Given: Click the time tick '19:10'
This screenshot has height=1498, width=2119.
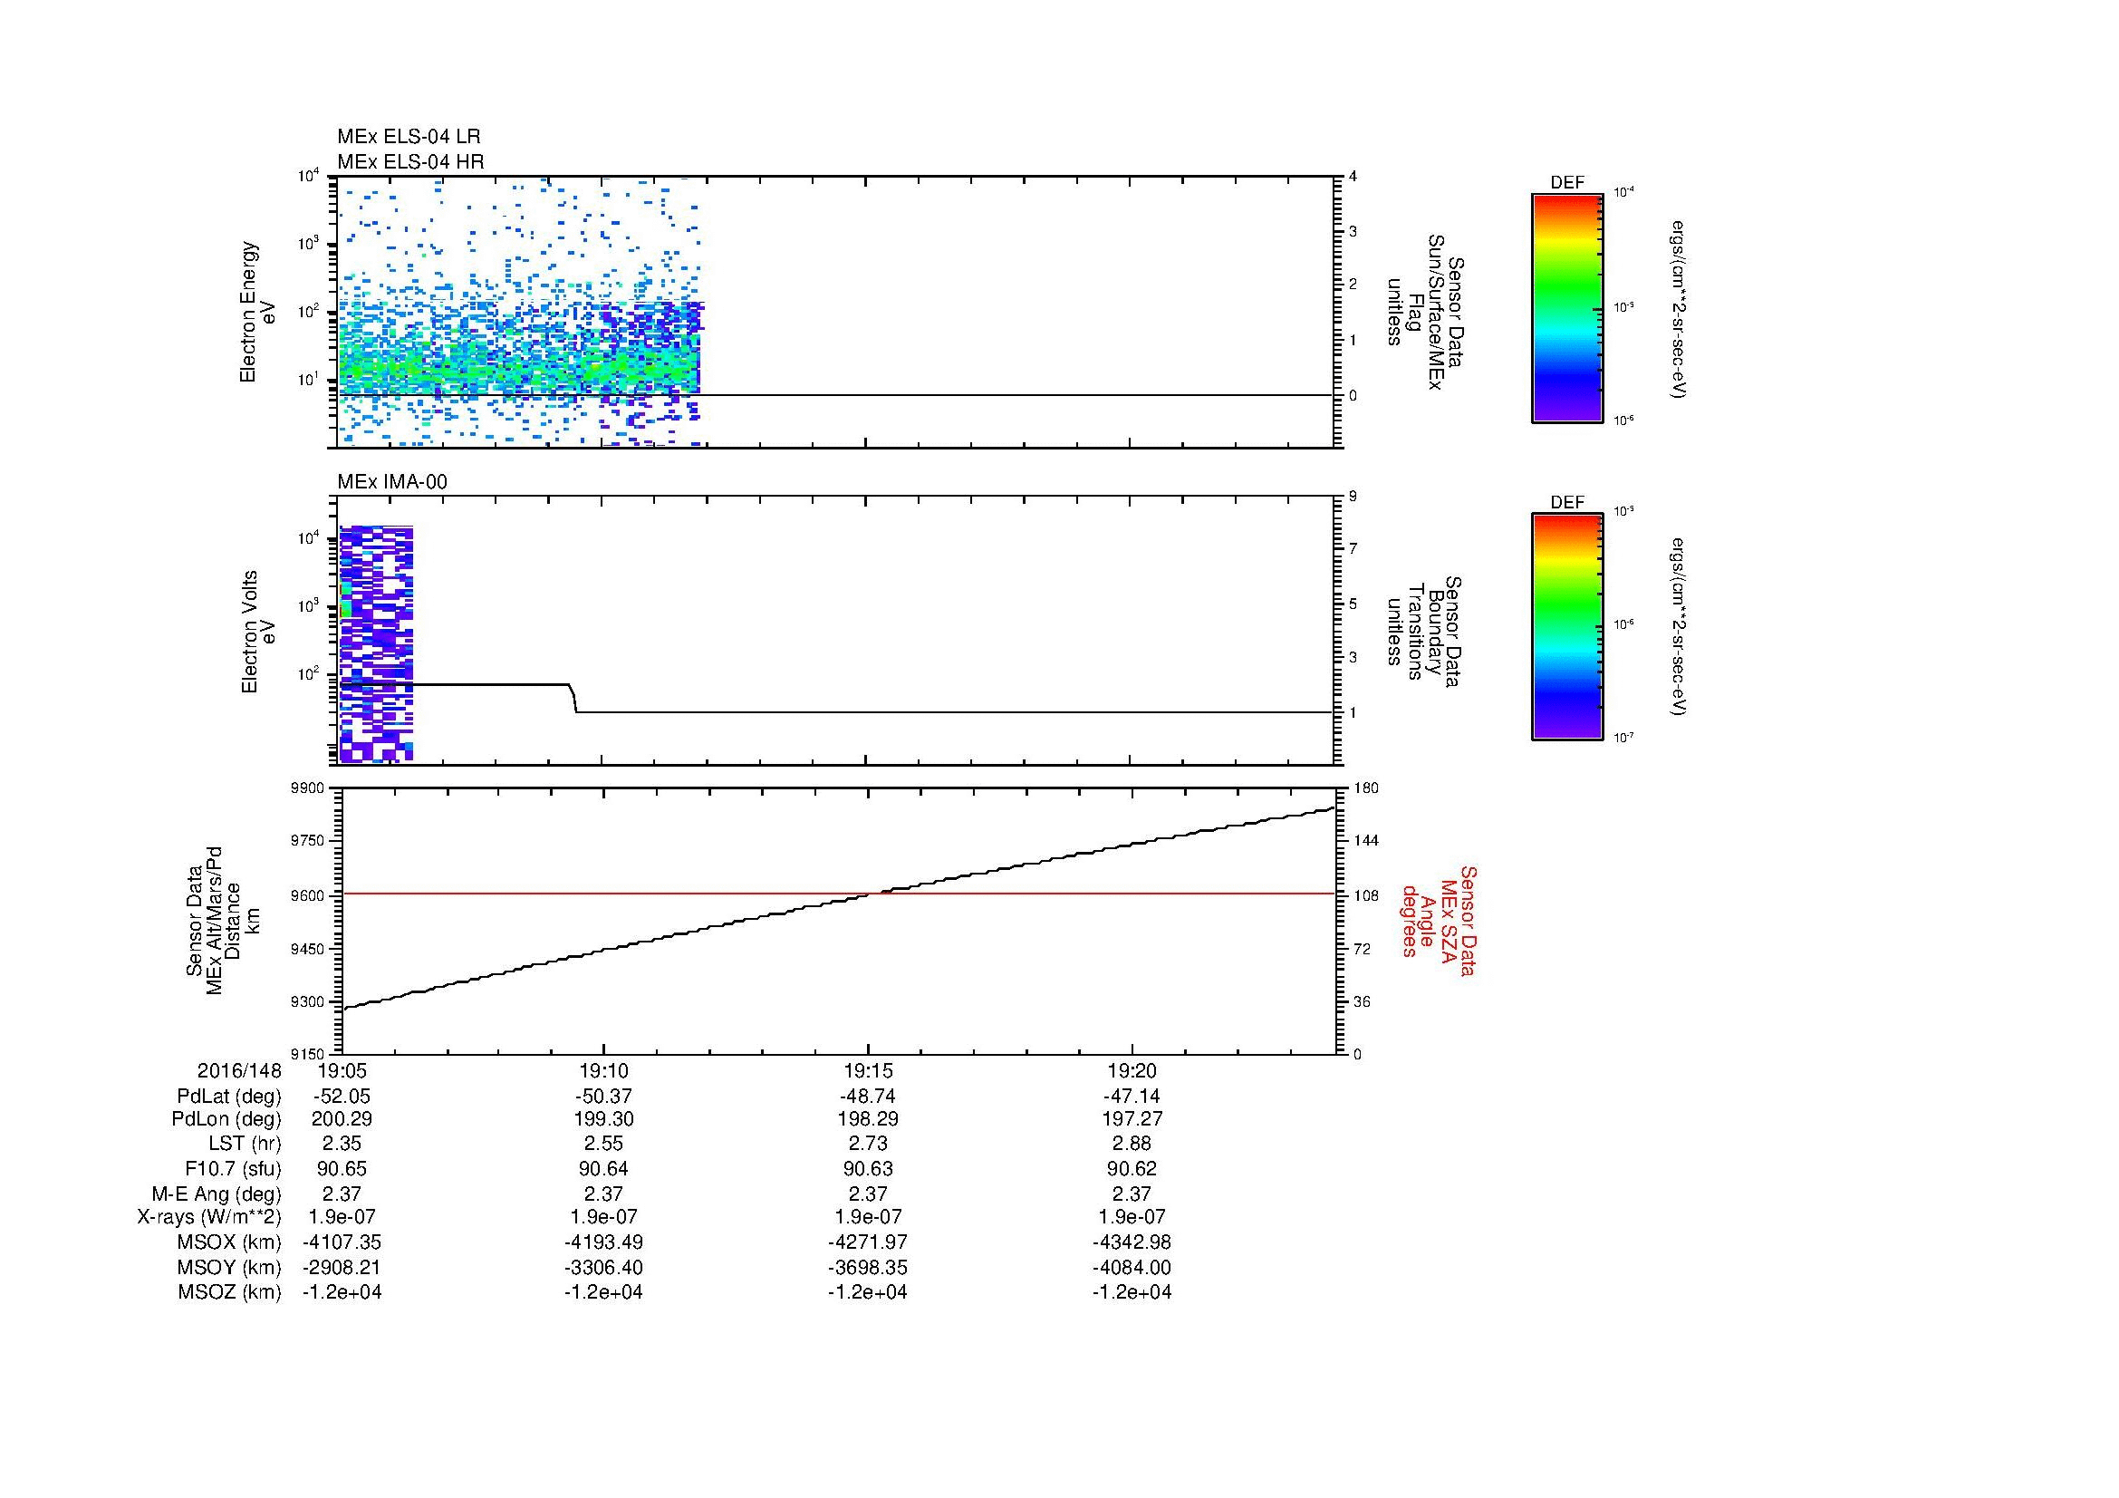Looking at the screenshot, I should [603, 1070].
